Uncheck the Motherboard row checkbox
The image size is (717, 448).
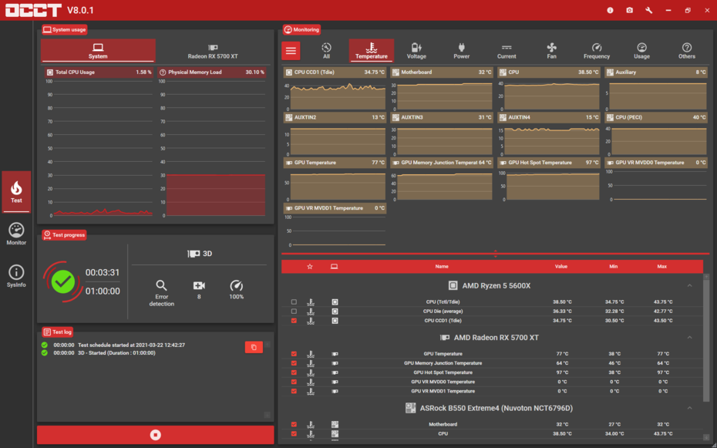pyautogui.click(x=294, y=424)
